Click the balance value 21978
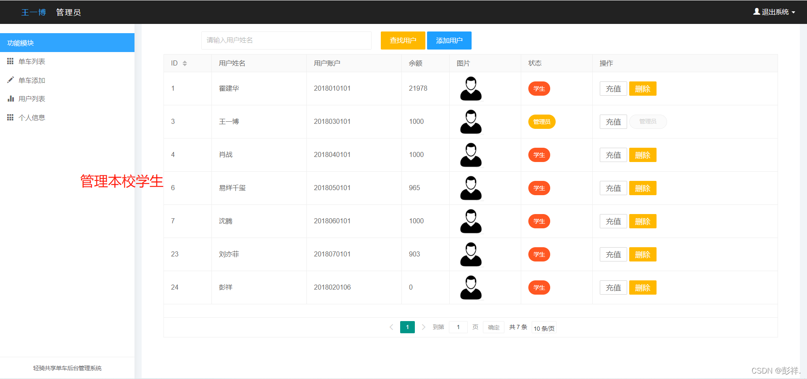 coord(418,89)
